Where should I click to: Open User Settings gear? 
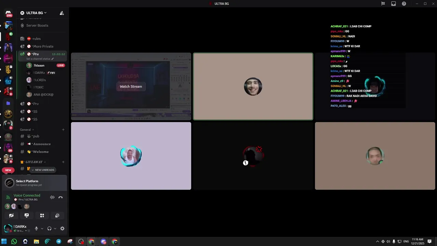[62, 229]
